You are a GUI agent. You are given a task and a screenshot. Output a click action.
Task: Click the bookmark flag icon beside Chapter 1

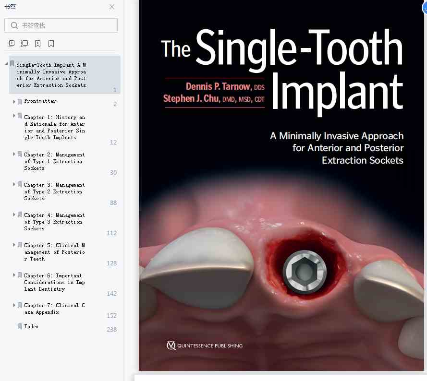pos(20,116)
